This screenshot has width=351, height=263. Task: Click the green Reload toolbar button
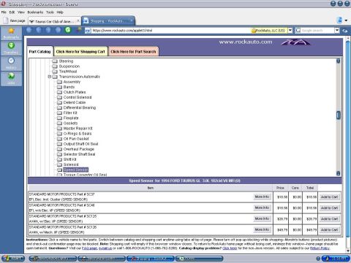pyautogui.click(x=68, y=30)
